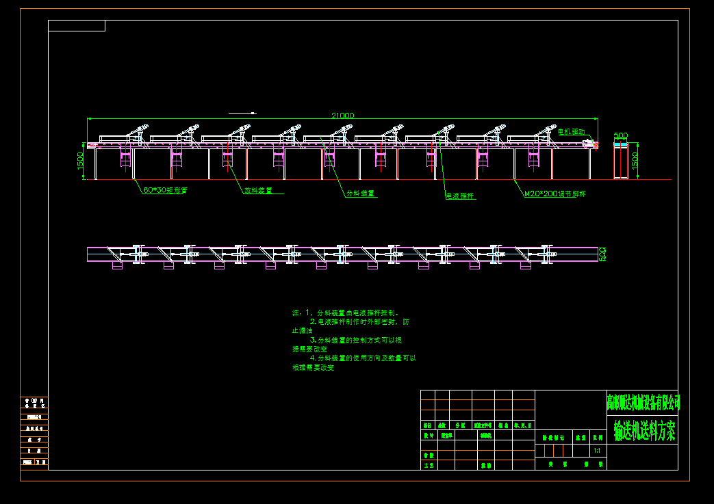The image size is (714, 504).
Task: Select the 输送机送料方案 drawing title
Action: (644, 430)
